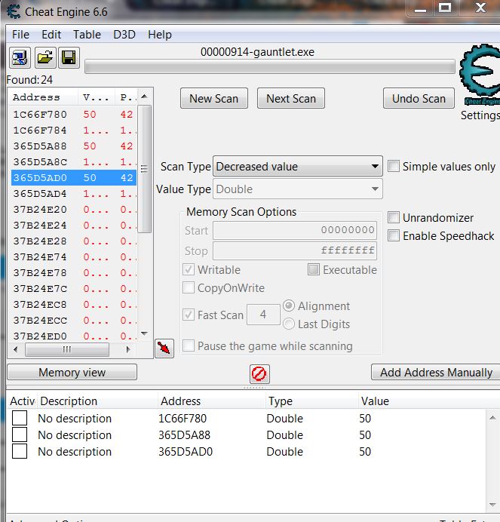The width and height of the screenshot is (500, 522).
Task: Click the Start address input field
Action: tap(295, 230)
